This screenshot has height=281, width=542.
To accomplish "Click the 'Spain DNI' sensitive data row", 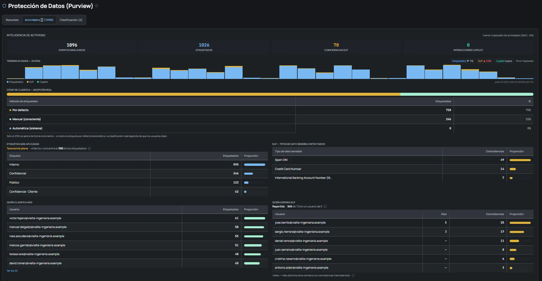I will (403, 160).
